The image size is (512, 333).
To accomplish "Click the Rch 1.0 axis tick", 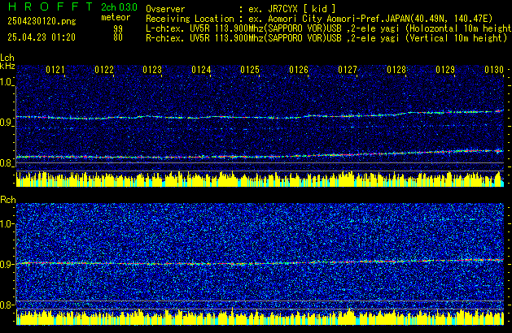I will pos(7,224).
